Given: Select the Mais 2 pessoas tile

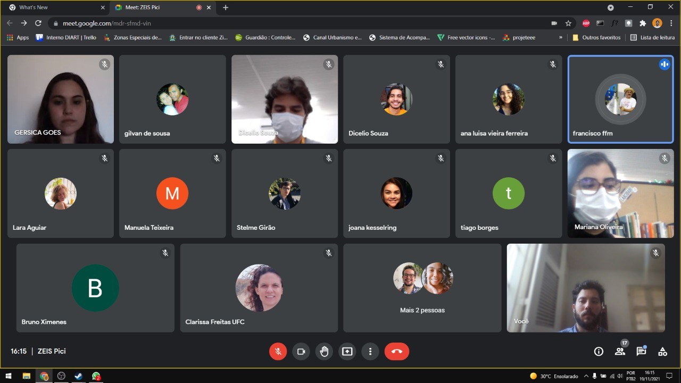Looking at the screenshot, I should coord(422,288).
